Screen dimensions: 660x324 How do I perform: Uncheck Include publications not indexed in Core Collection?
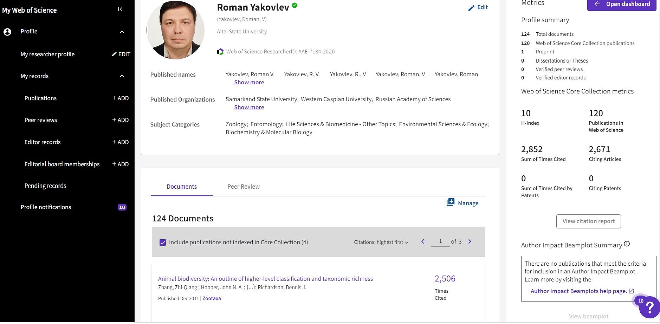163,242
